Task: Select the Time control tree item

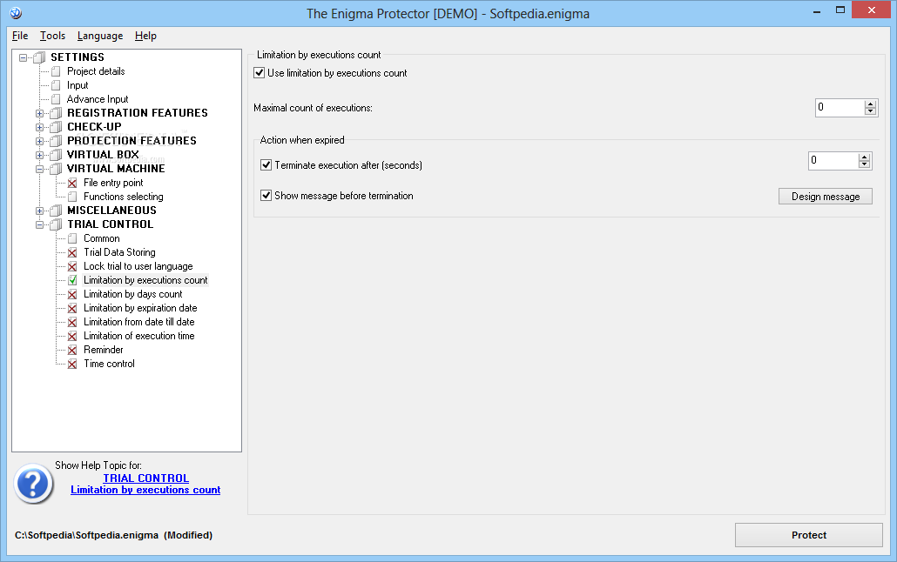Action: click(109, 364)
